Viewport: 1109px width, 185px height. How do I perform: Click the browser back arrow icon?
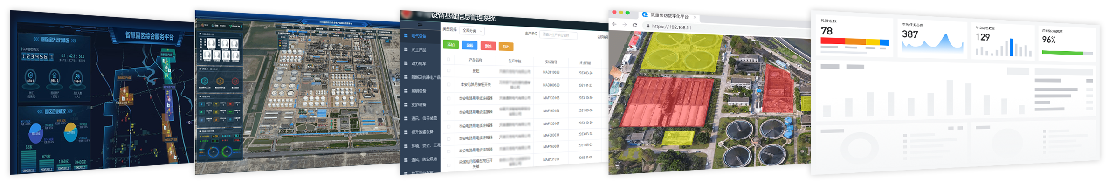coord(614,24)
